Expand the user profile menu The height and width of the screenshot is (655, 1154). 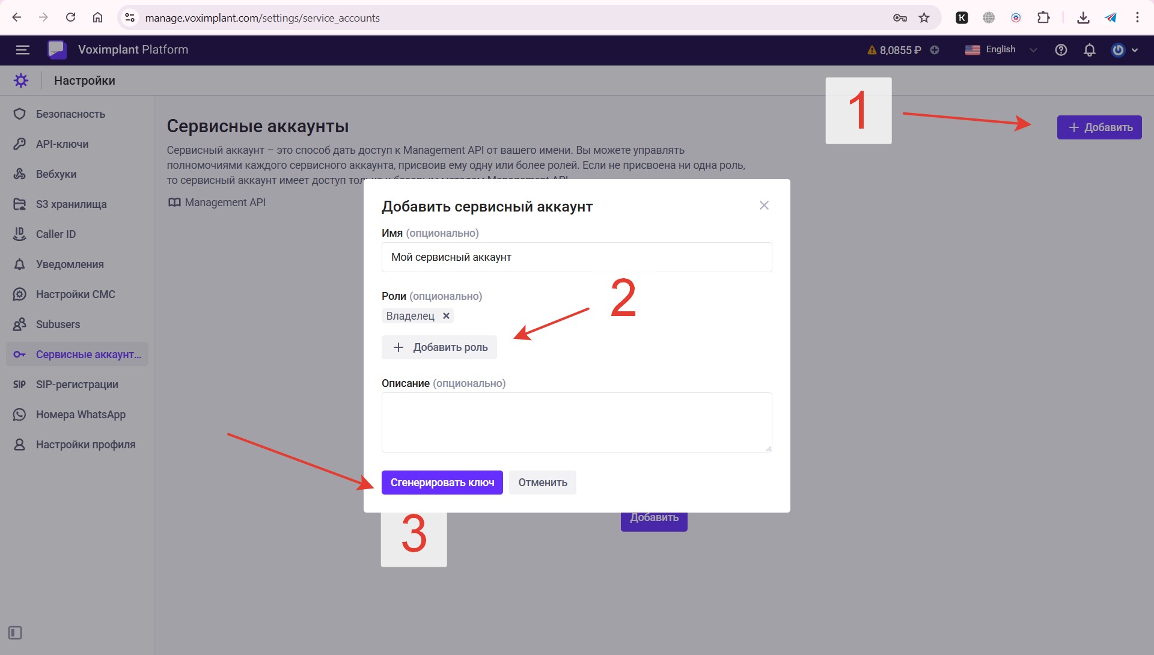pos(1124,50)
